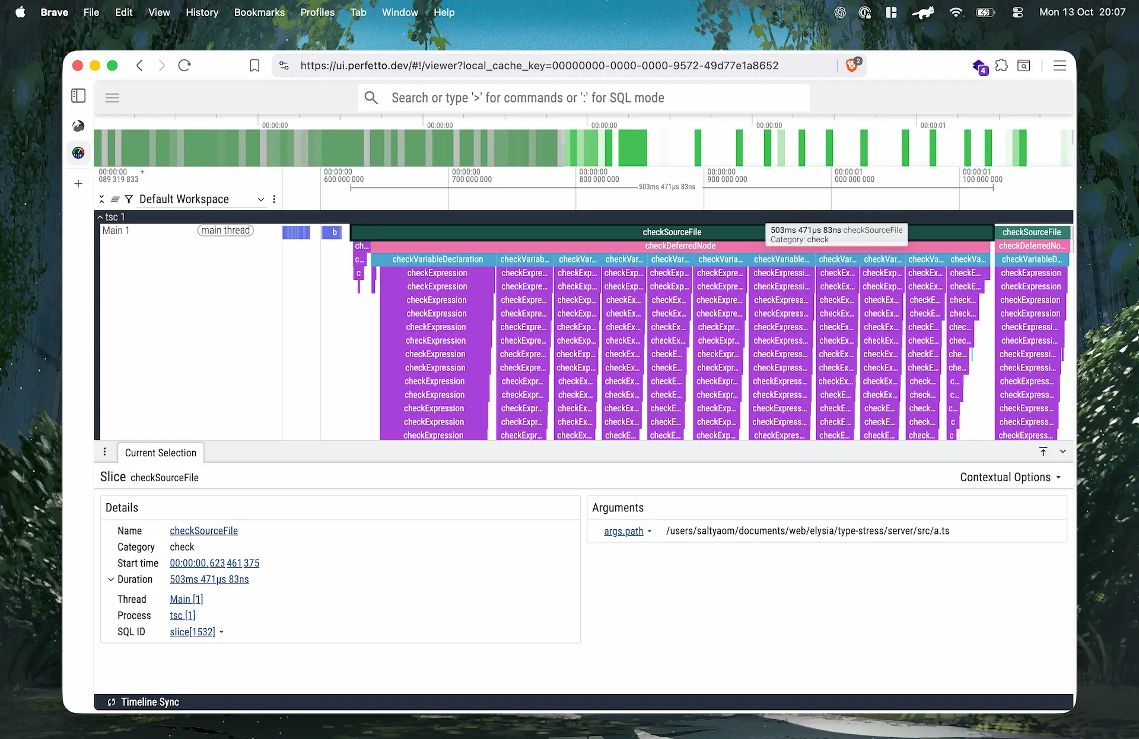
Task: Toggle Brave vertical sidebar panel icon
Action: point(78,96)
